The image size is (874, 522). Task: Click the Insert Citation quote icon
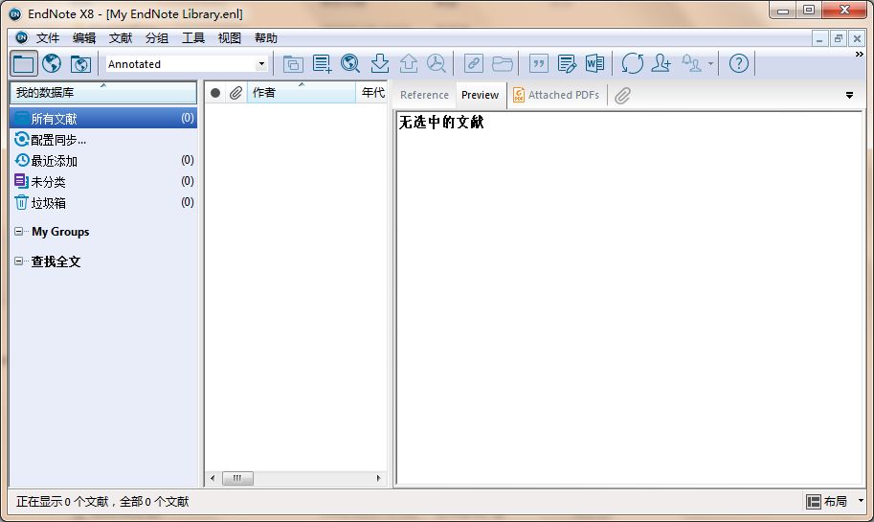(x=538, y=63)
